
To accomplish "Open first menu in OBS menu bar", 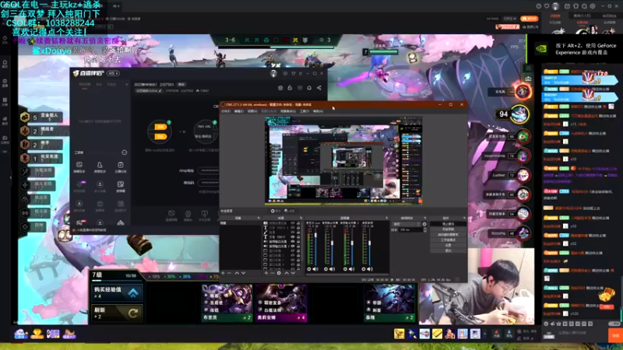I will pos(226,111).
